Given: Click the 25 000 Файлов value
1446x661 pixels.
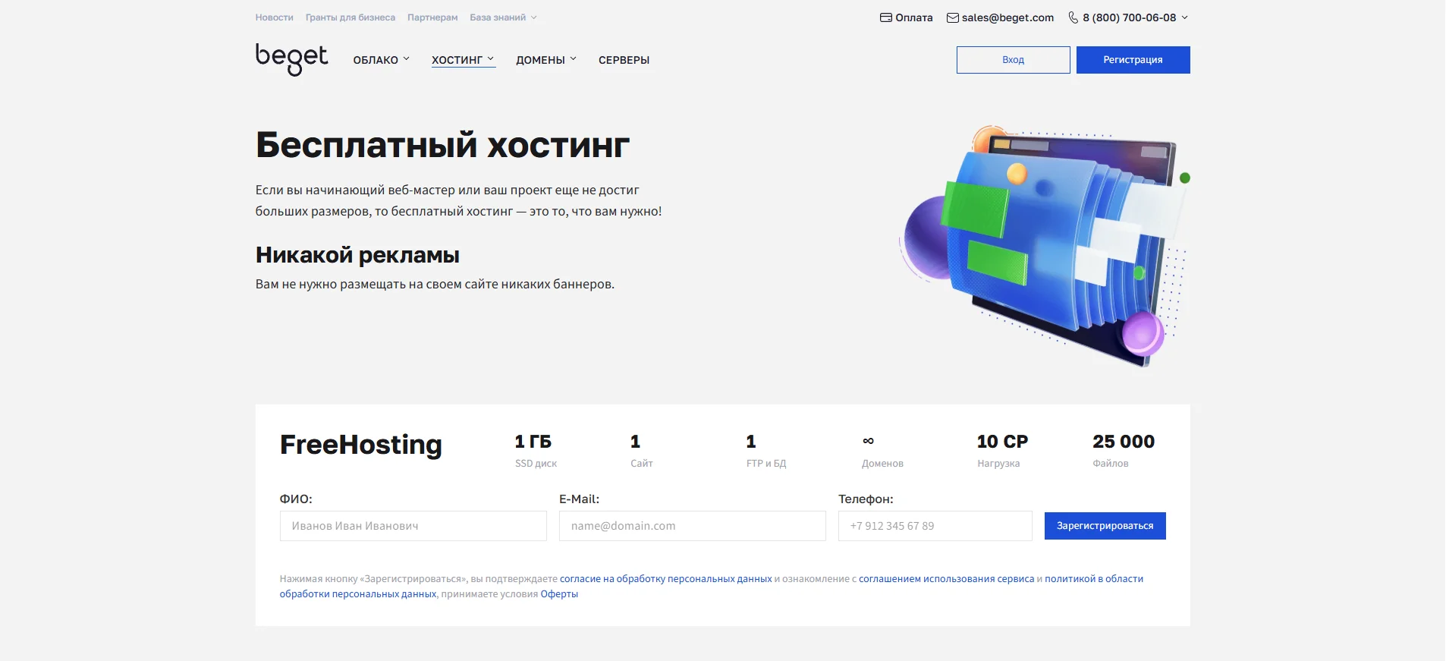Looking at the screenshot, I should pyautogui.click(x=1124, y=442).
